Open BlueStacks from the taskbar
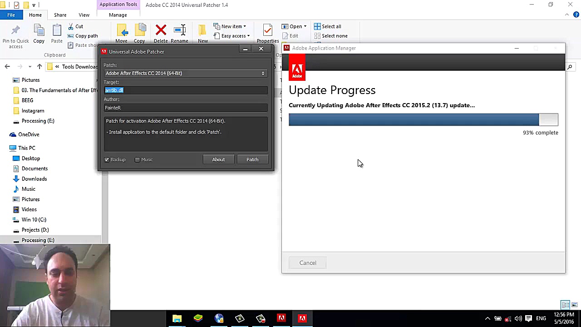Screen dimensions: 581x327 (198, 318)
